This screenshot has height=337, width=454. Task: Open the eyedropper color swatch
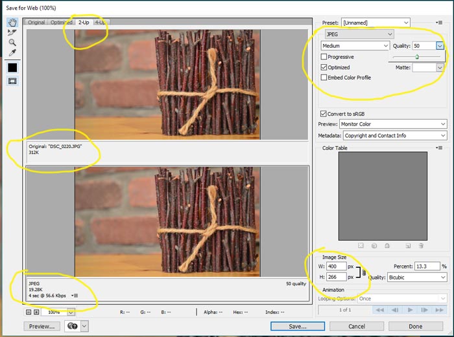click(12, 67)
